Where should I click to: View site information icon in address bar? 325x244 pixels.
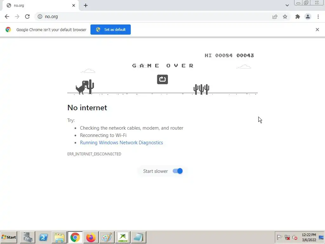(40, 17)
